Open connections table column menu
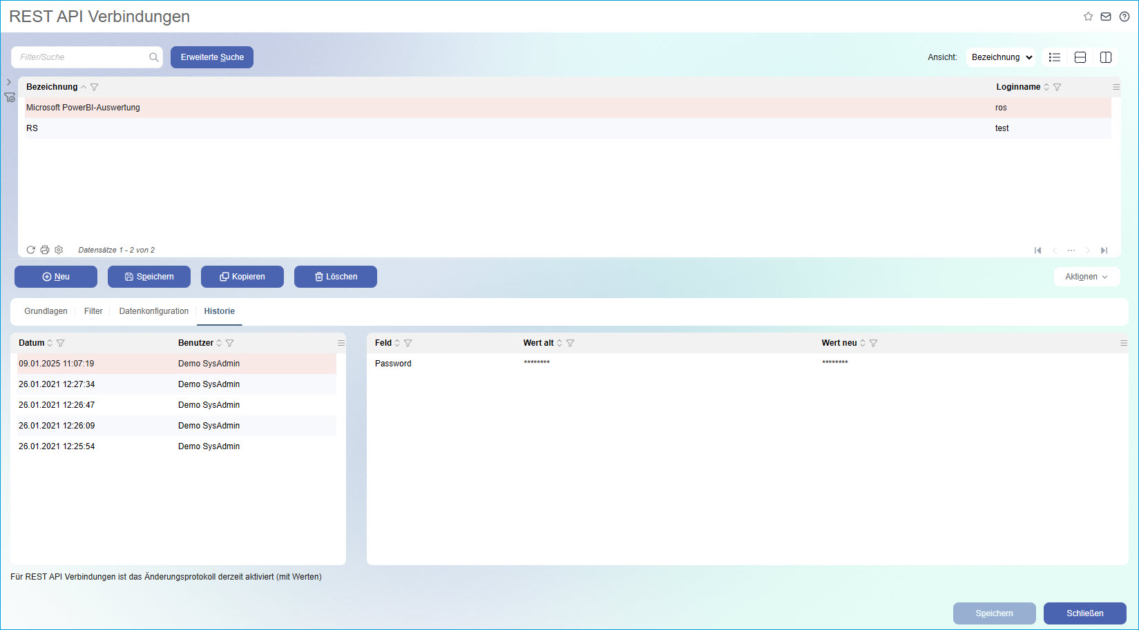The image size is (1139, 630). 1116,87
